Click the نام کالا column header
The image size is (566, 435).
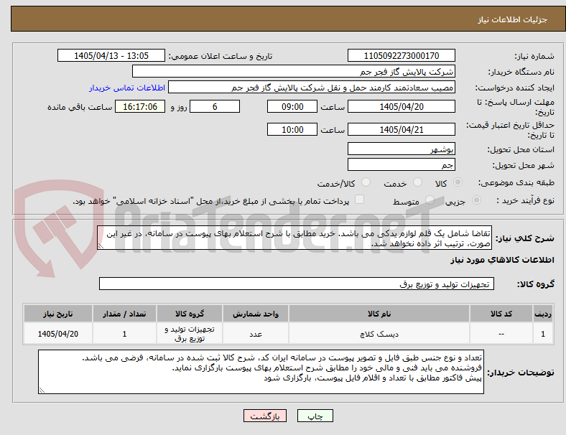coord(379,314)
